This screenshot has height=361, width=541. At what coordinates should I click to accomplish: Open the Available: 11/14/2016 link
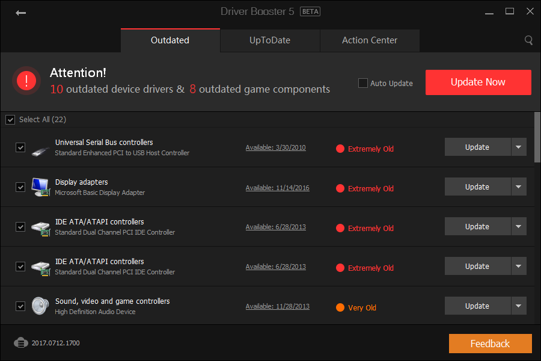[x=277, y=188]
